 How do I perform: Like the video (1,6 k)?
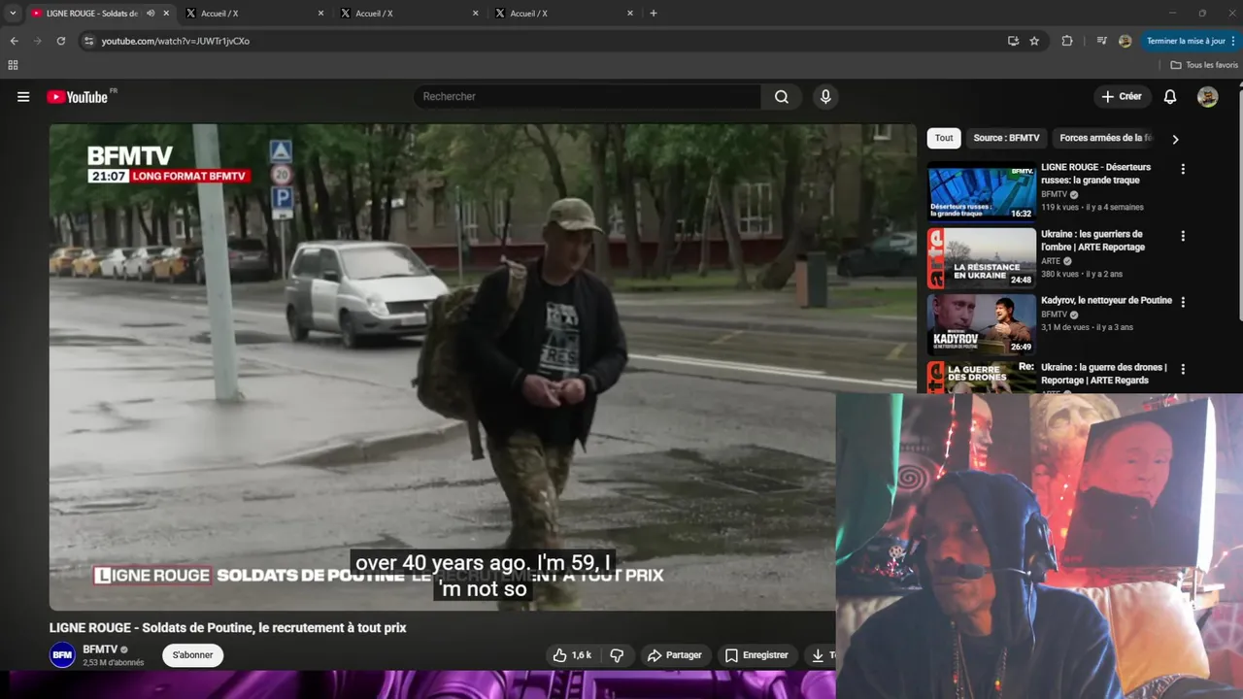(x=572, y=655)
